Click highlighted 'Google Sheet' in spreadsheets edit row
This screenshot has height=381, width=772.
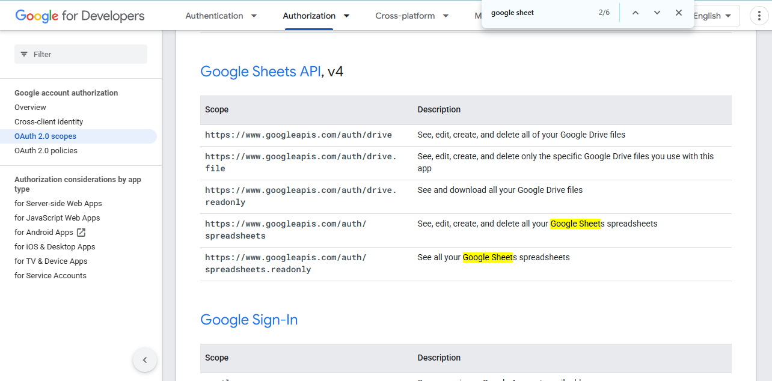[x=575, y=224]
